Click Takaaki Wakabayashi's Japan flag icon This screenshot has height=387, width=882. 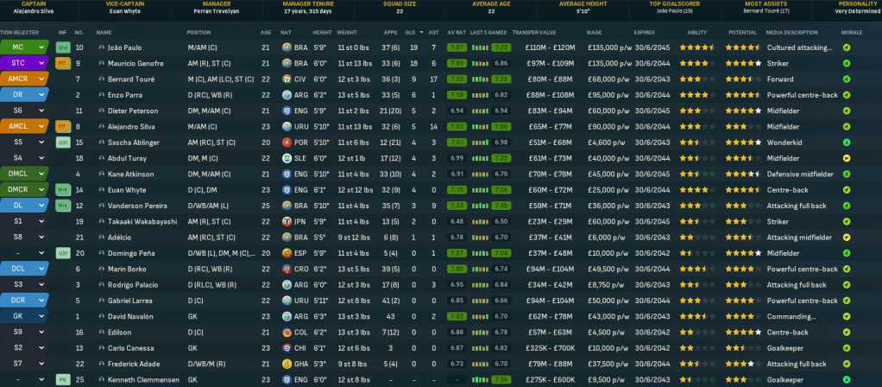point(287,221)
